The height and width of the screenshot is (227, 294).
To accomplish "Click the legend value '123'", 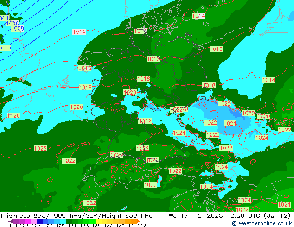I will point(24,225).
